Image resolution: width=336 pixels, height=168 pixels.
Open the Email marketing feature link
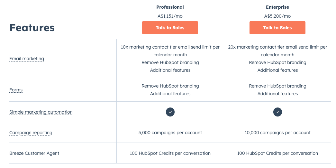tap(27, 59)
